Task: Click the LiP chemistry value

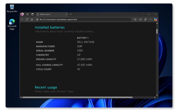Action: [79, 55]
